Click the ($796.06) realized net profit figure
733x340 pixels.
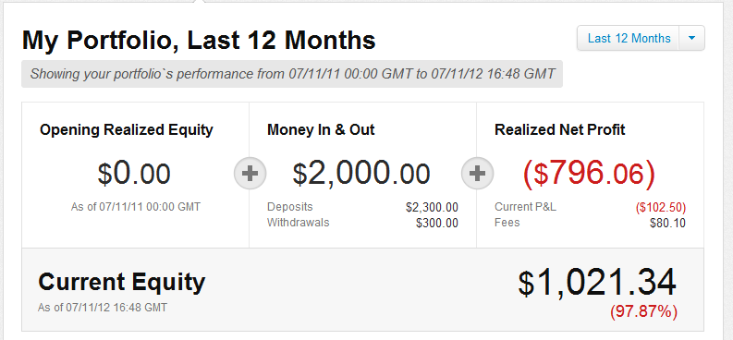(x=589, y=174)
